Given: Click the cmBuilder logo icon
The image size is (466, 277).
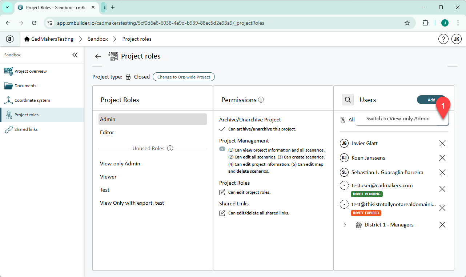Looking at the screenshot, I should point(10,39).
